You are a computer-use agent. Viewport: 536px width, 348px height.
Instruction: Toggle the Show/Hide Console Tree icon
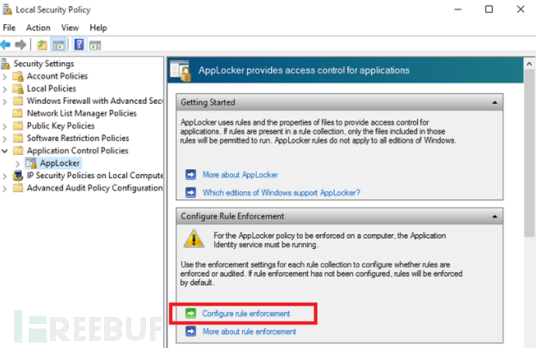tap(57, 44)
